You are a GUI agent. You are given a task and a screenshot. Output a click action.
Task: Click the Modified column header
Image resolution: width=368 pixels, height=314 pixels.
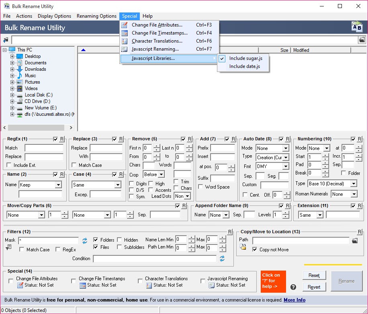(x=321, y=50)
